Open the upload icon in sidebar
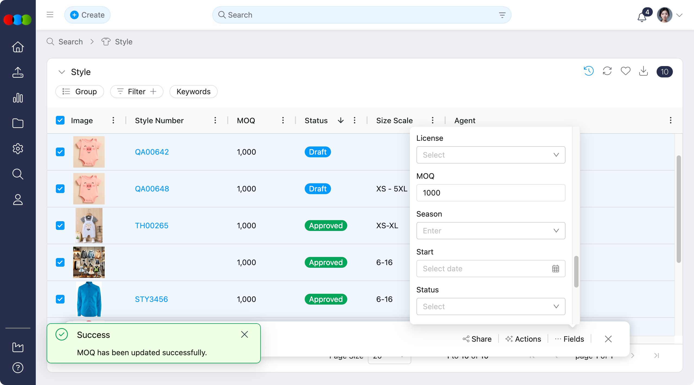The image size is (694, 385). click(x=18, y=72)
